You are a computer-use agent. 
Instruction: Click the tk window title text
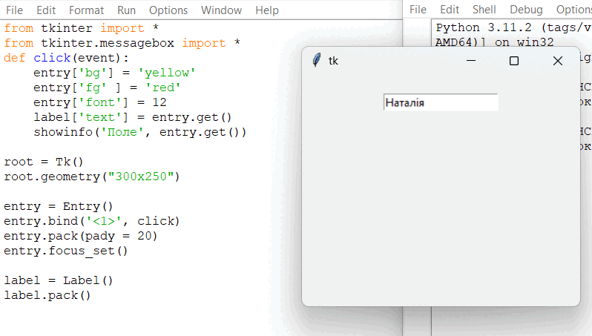coord(333,61)
